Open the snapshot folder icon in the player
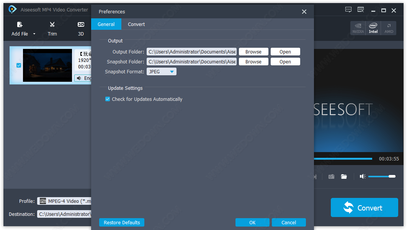 point(344,177)
